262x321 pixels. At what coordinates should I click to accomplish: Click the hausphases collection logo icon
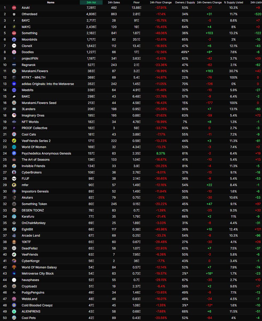(14, 280)
